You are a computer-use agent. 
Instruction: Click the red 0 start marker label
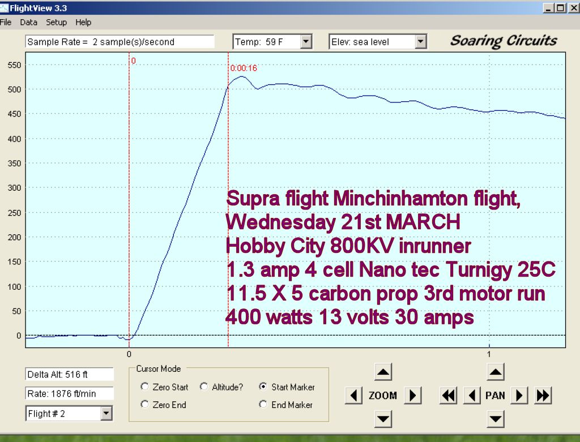point(134,61)
